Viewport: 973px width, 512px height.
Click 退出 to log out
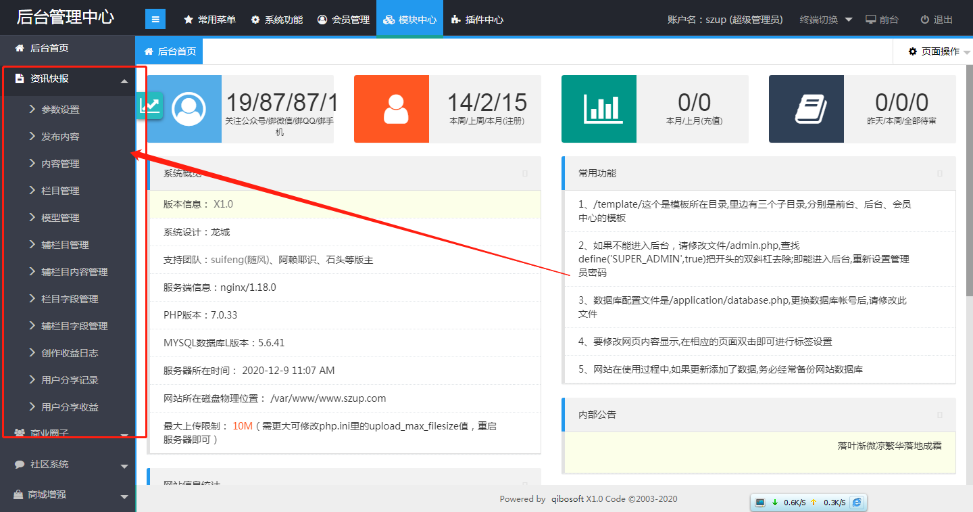tap(937, 20)
